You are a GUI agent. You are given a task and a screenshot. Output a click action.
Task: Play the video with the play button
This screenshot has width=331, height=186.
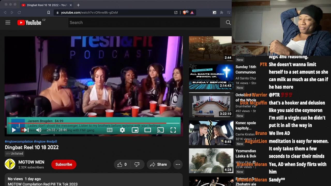14,130
